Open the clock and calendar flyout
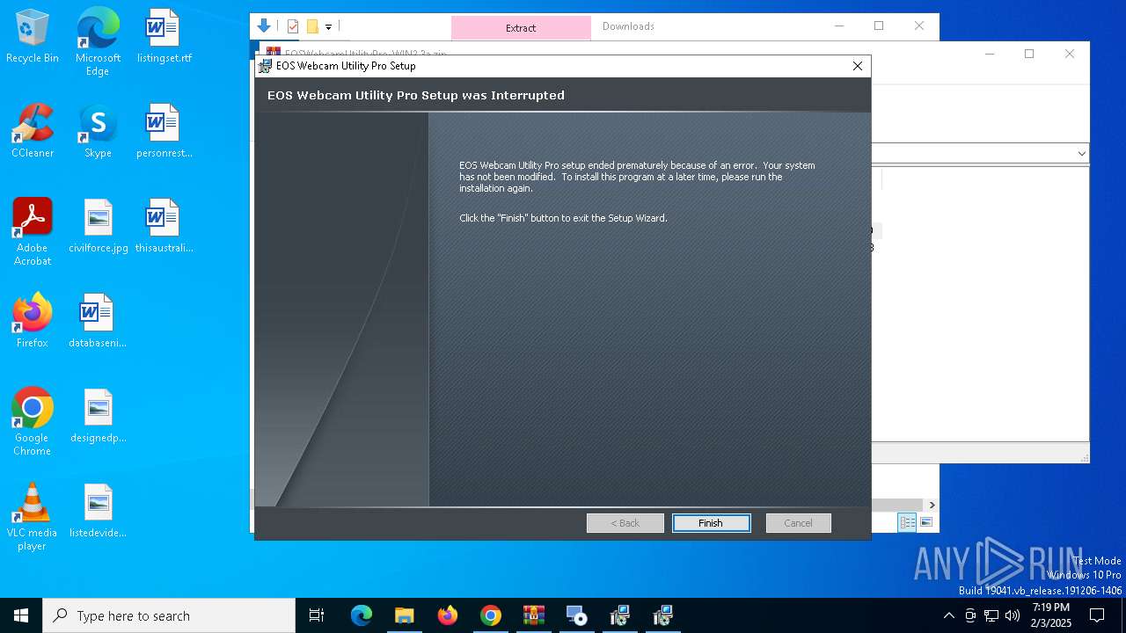The height and width of the screenshot is (633, 1126). pyautogui.click(x=1051, y=615)
